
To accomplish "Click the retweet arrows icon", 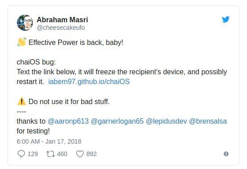I will [50, 154].
